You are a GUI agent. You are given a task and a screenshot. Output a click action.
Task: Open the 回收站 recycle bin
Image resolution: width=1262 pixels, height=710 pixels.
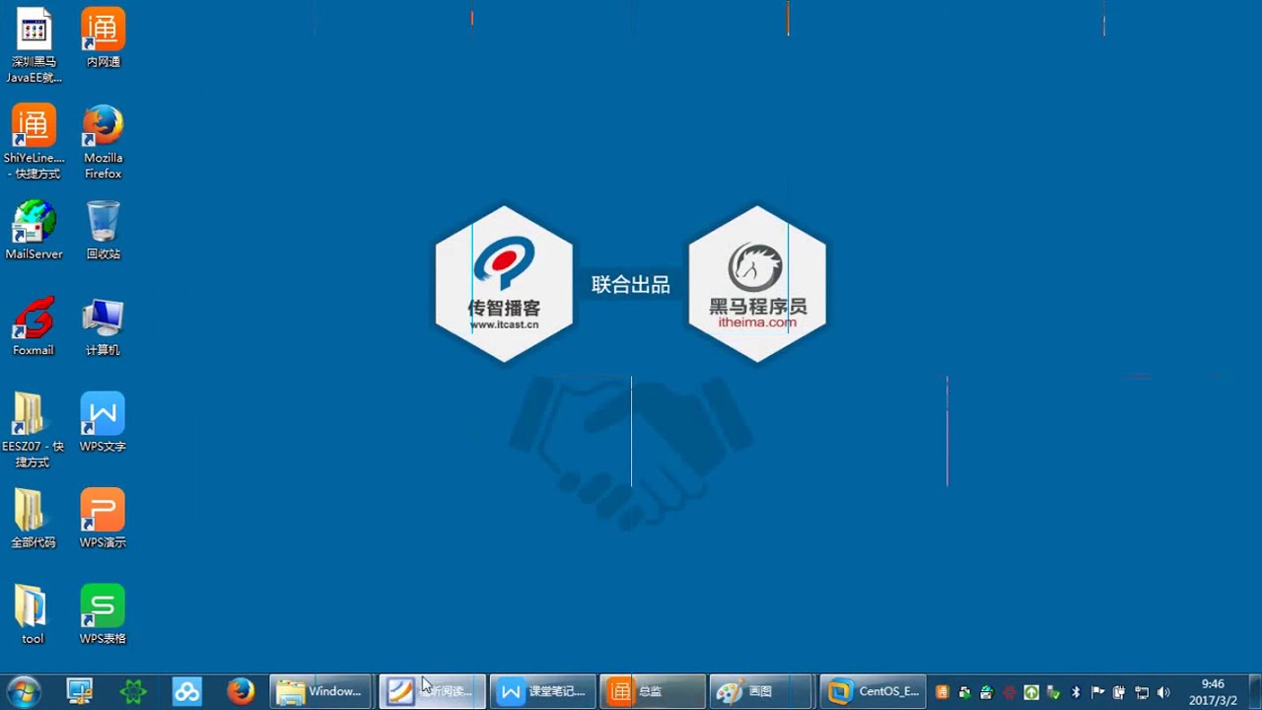103,230
